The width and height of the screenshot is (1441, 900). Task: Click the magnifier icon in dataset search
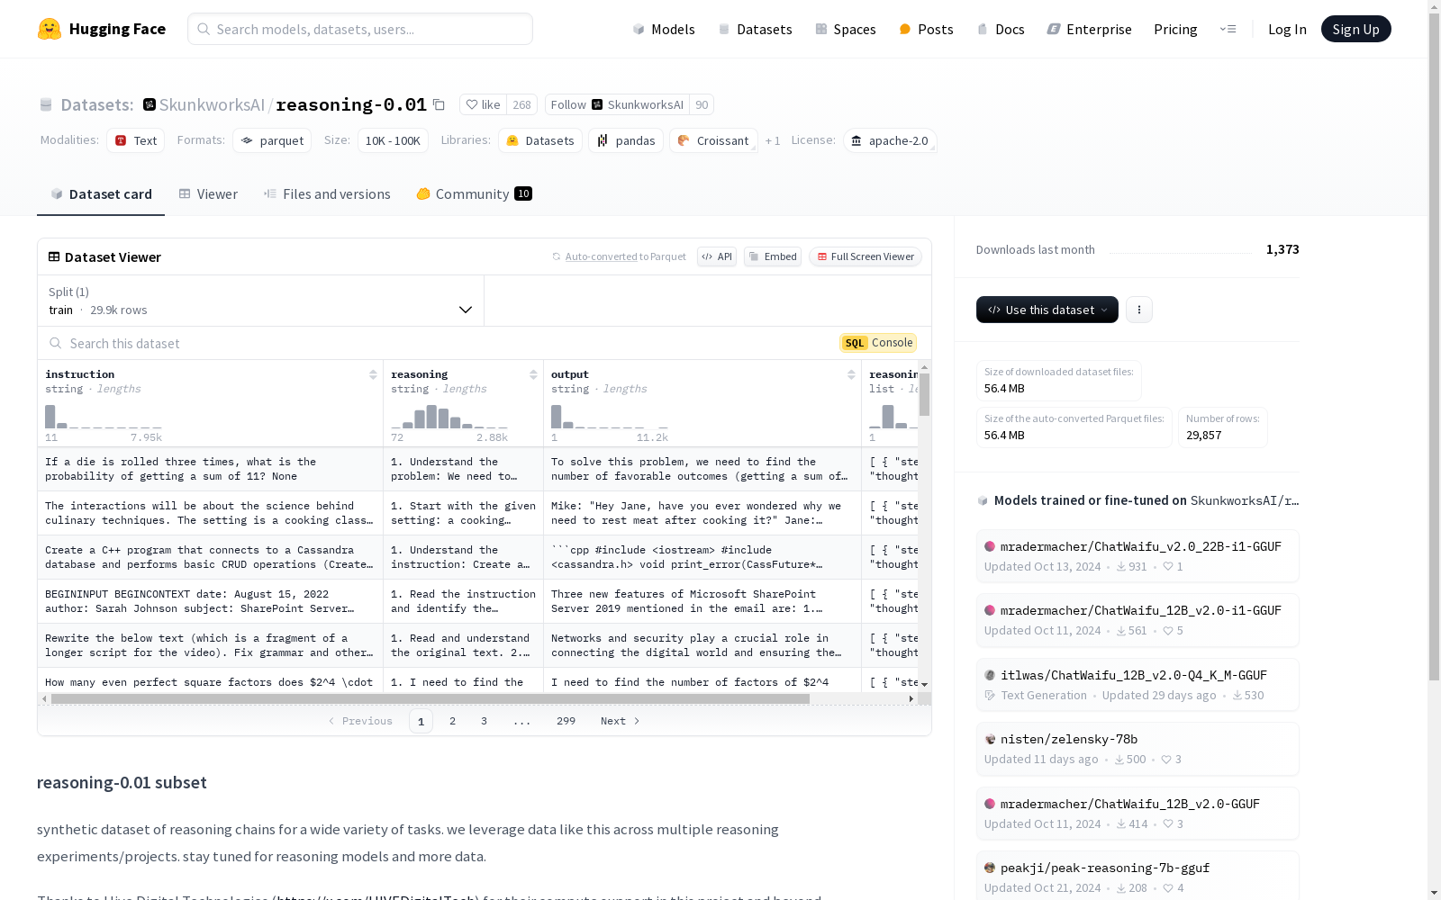[56, 343]
